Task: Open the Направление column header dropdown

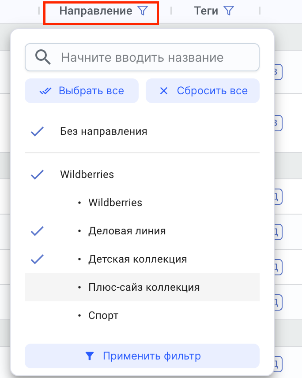Action: coord(96,11)
